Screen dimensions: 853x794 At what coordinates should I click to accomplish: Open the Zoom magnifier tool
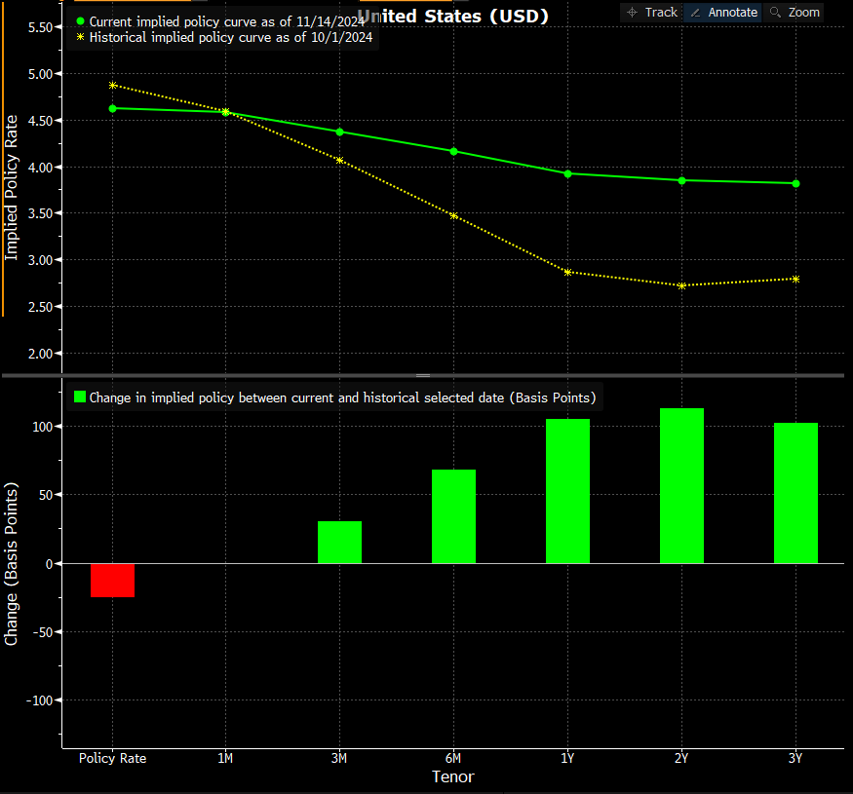coord(795,12)
